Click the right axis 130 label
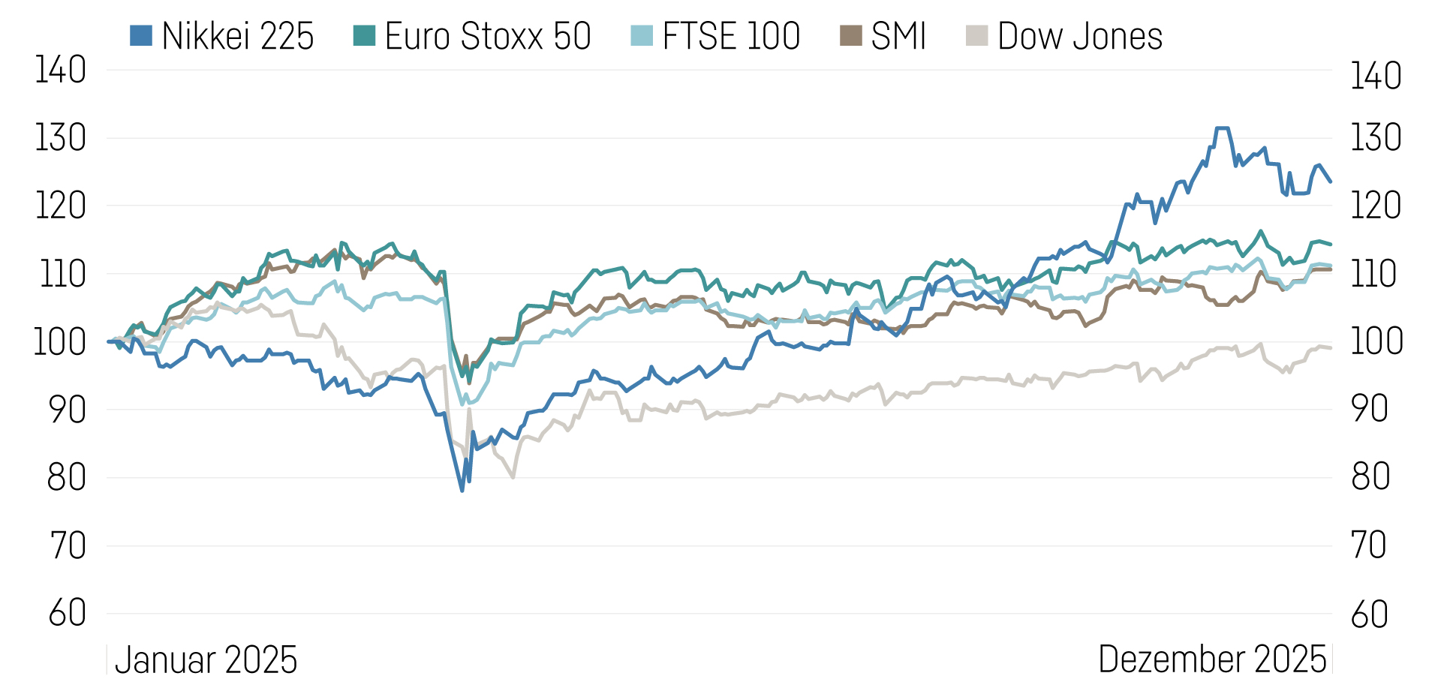Image resolution: width=1441 pixels, height=697 pixels. pyautogui.click(x=1376, y=138)
